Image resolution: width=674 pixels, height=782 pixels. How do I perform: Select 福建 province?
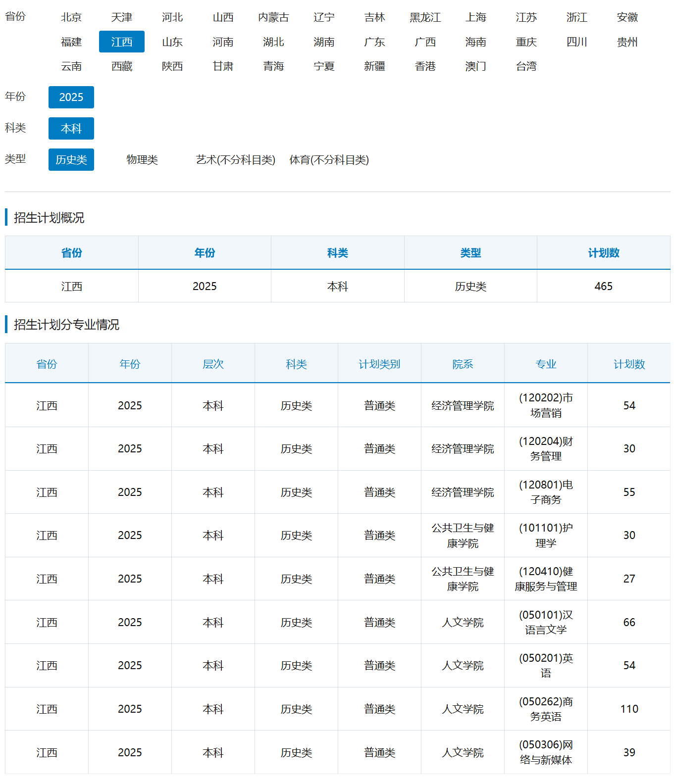[x=71, y=42]
